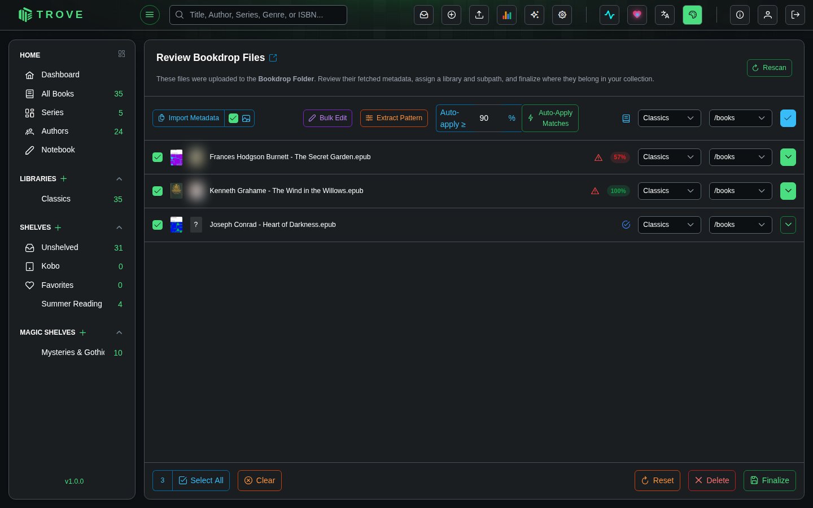Click the add library plus-circle icon in top bar
813x508 pixels.
click(x=452, y=15)
